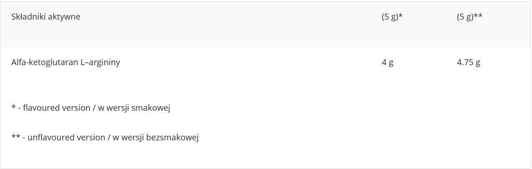Screen dimensions: 532x169
Task: Click the 'Składniki aktywne' column header
Action: 46,17
